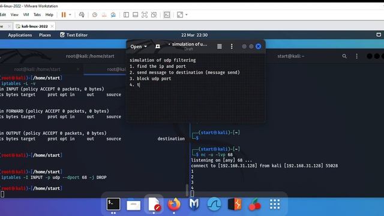Open the Kali Applications menu
The width and height of the screenshot is (384, 216).
coord(20,35)
